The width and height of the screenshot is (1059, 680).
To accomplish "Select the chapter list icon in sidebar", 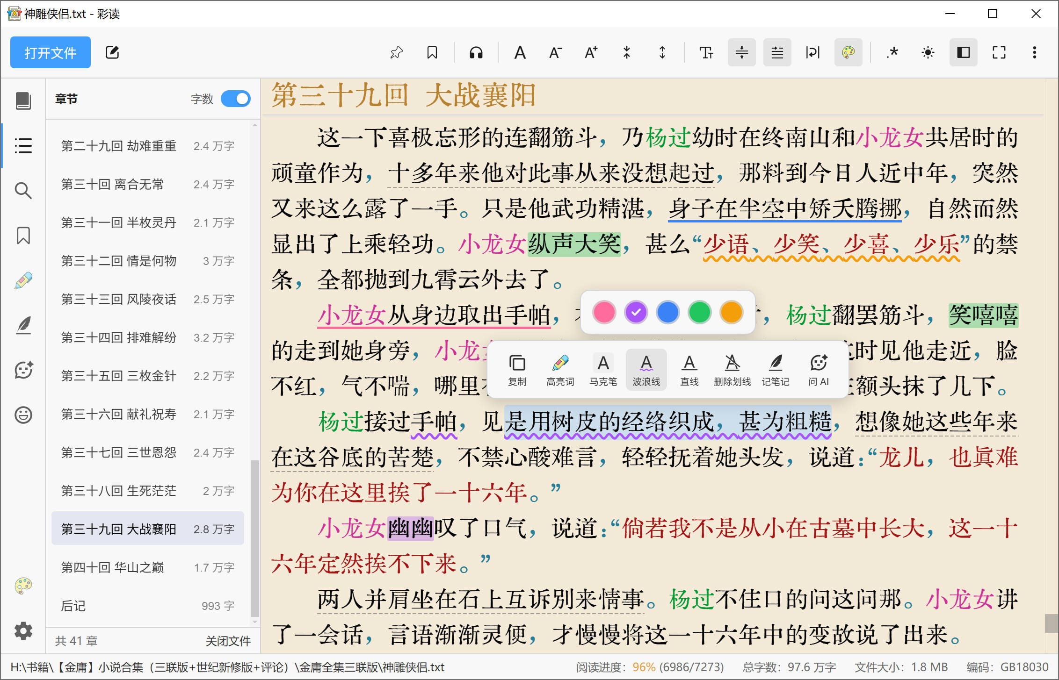I will 23,146.
